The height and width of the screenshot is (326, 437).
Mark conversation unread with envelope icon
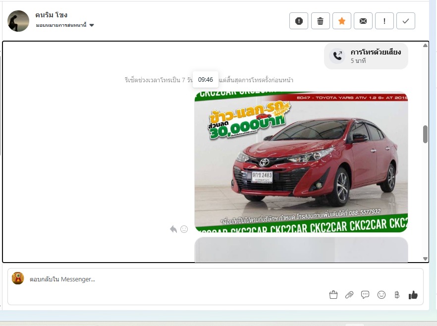363,21
